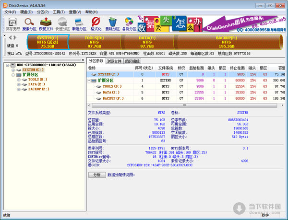This screenshot has height=220, width=288.
Task: Click Delete Partition (删除分区) icon
Action: point(112,24)
